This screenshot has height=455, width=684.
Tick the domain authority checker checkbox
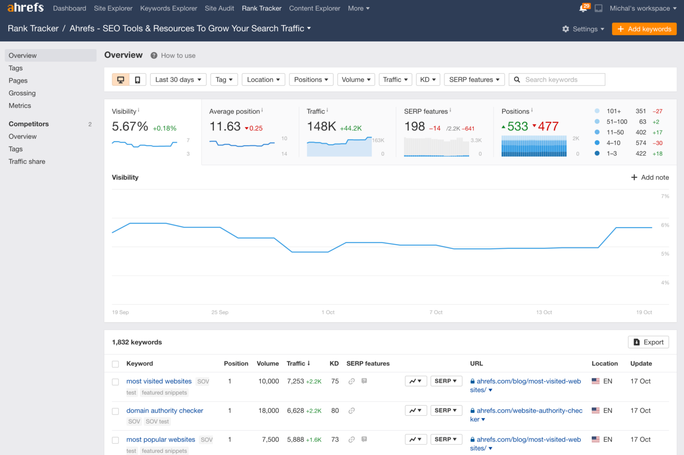pyautogui.click(x=116, y=411)
